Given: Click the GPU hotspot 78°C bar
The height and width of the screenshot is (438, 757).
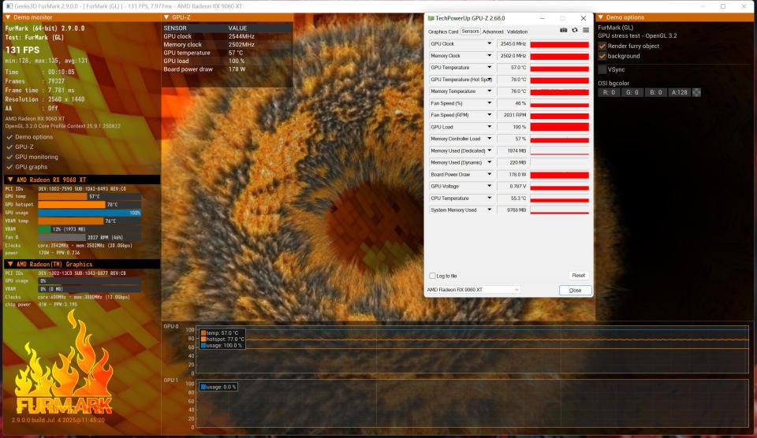Looking at the screenshot, I should tap(89, 205).
